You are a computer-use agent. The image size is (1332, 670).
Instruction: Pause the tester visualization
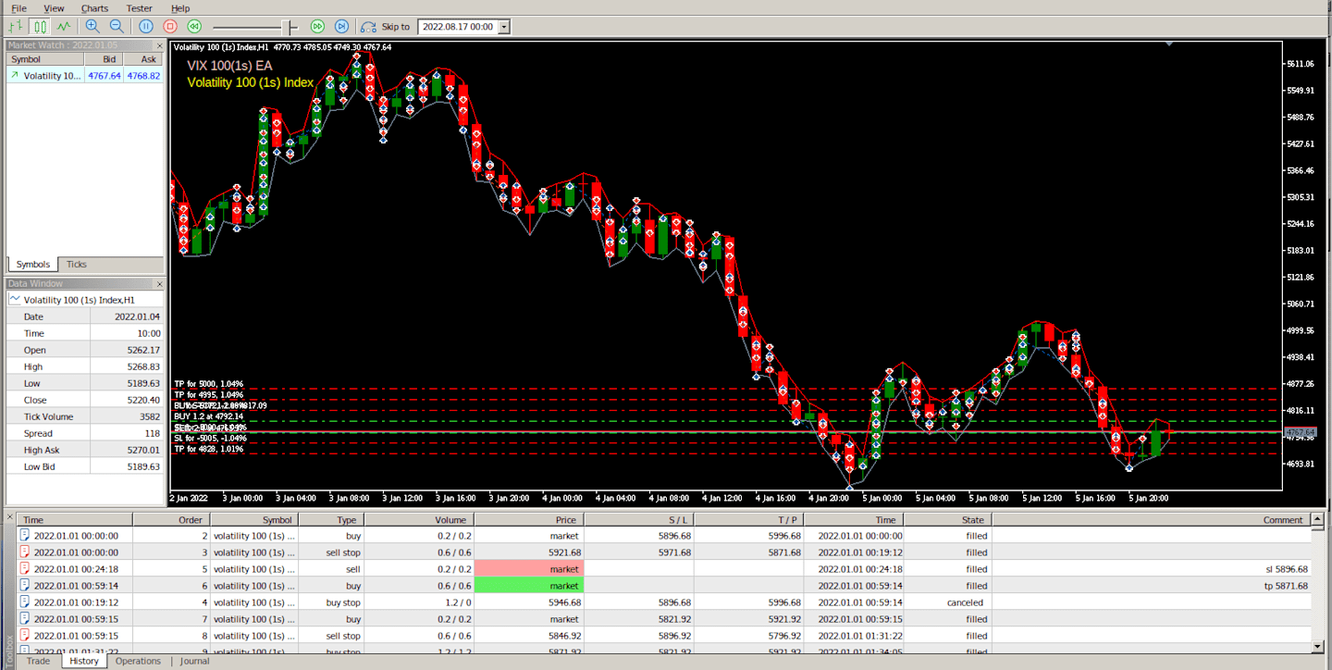[x=146, y=27]
